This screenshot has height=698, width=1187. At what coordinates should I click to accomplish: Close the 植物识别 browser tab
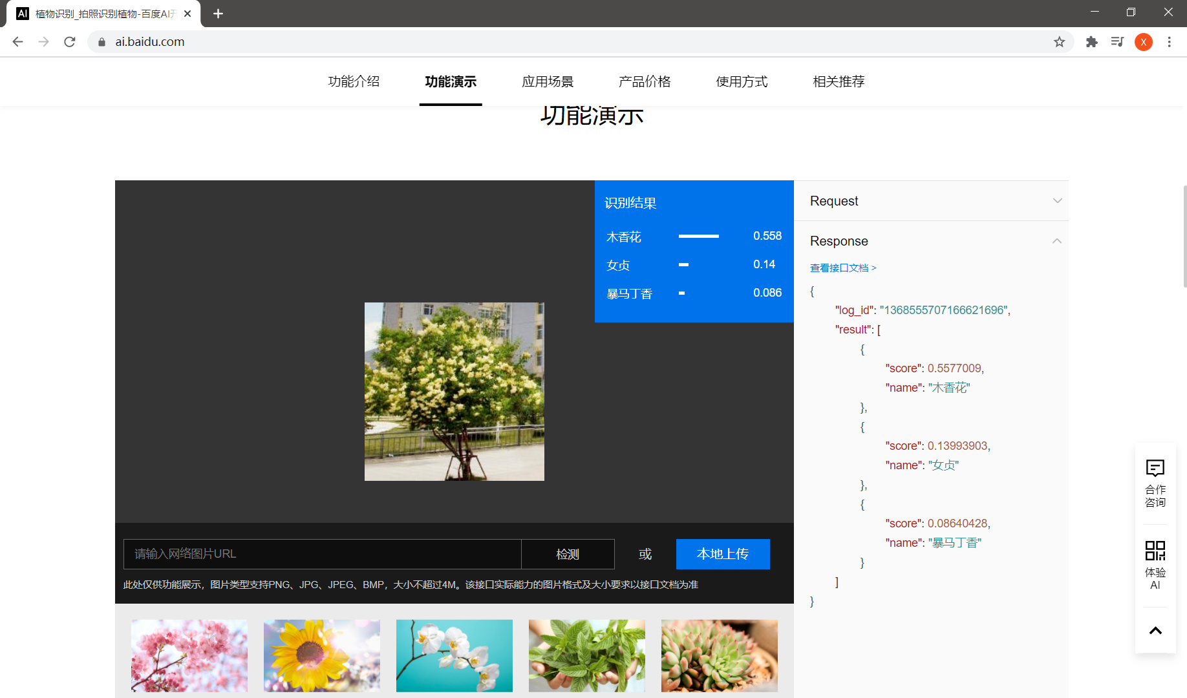coord(187,14)
